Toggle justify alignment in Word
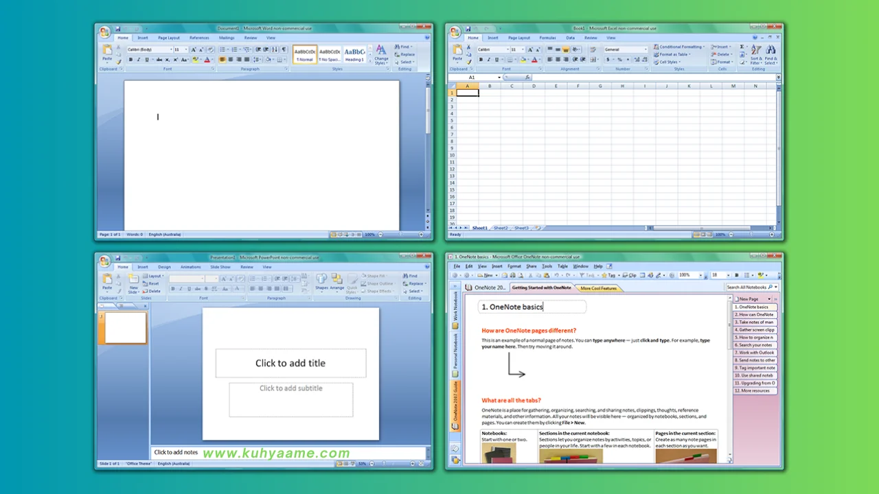 click(x=247, y=60)
